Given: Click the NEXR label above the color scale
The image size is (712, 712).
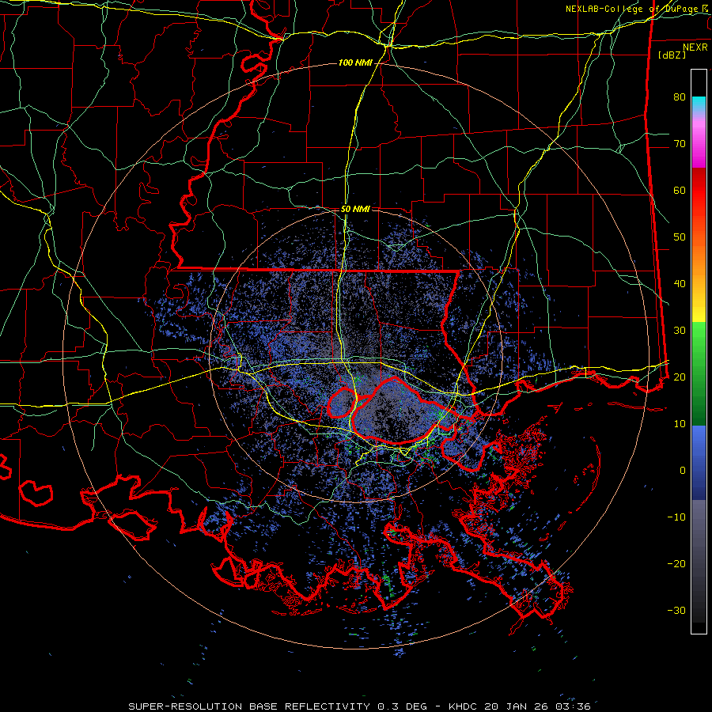Looking at the screenshot, I should click(x=695, y=47).
